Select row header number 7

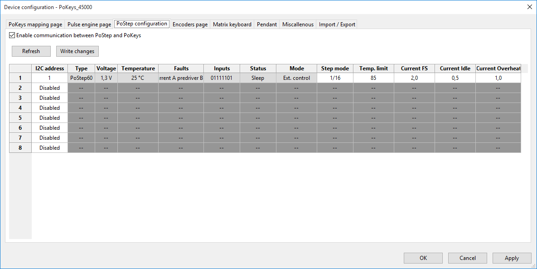click(20, 138)
